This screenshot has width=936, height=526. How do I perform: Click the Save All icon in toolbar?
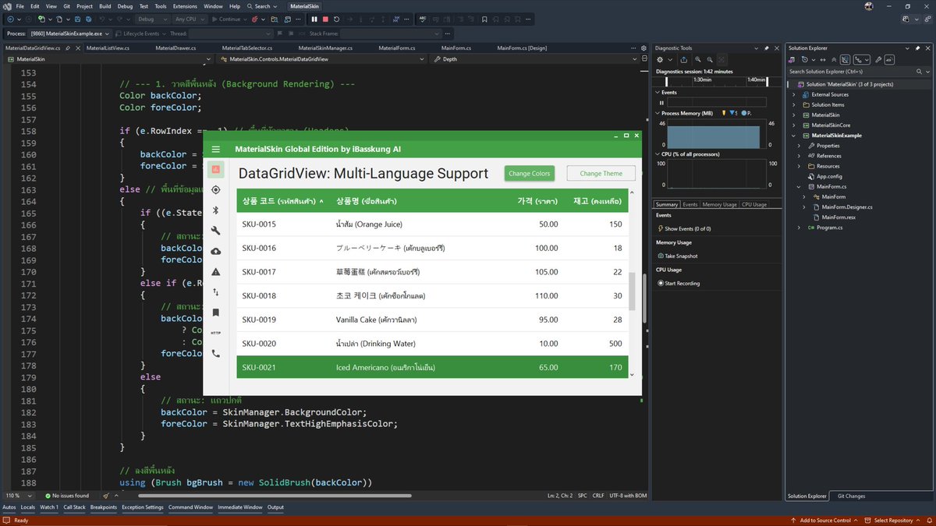click(x=88, y=19)
